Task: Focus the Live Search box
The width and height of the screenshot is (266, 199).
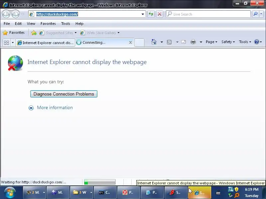Action: (x=208, y=14)
